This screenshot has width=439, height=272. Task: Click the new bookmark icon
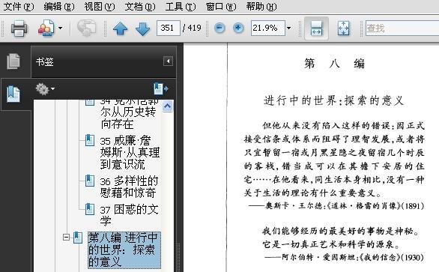coord(161,88)
